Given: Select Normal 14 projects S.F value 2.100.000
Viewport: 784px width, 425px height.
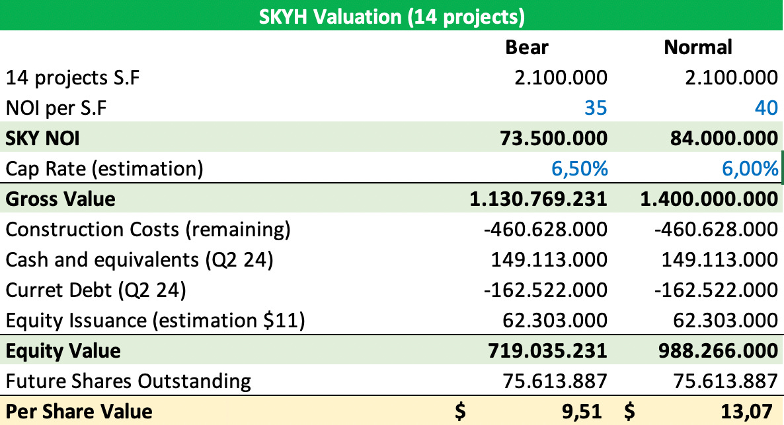Looking at the screenshot, I should 732,78.
